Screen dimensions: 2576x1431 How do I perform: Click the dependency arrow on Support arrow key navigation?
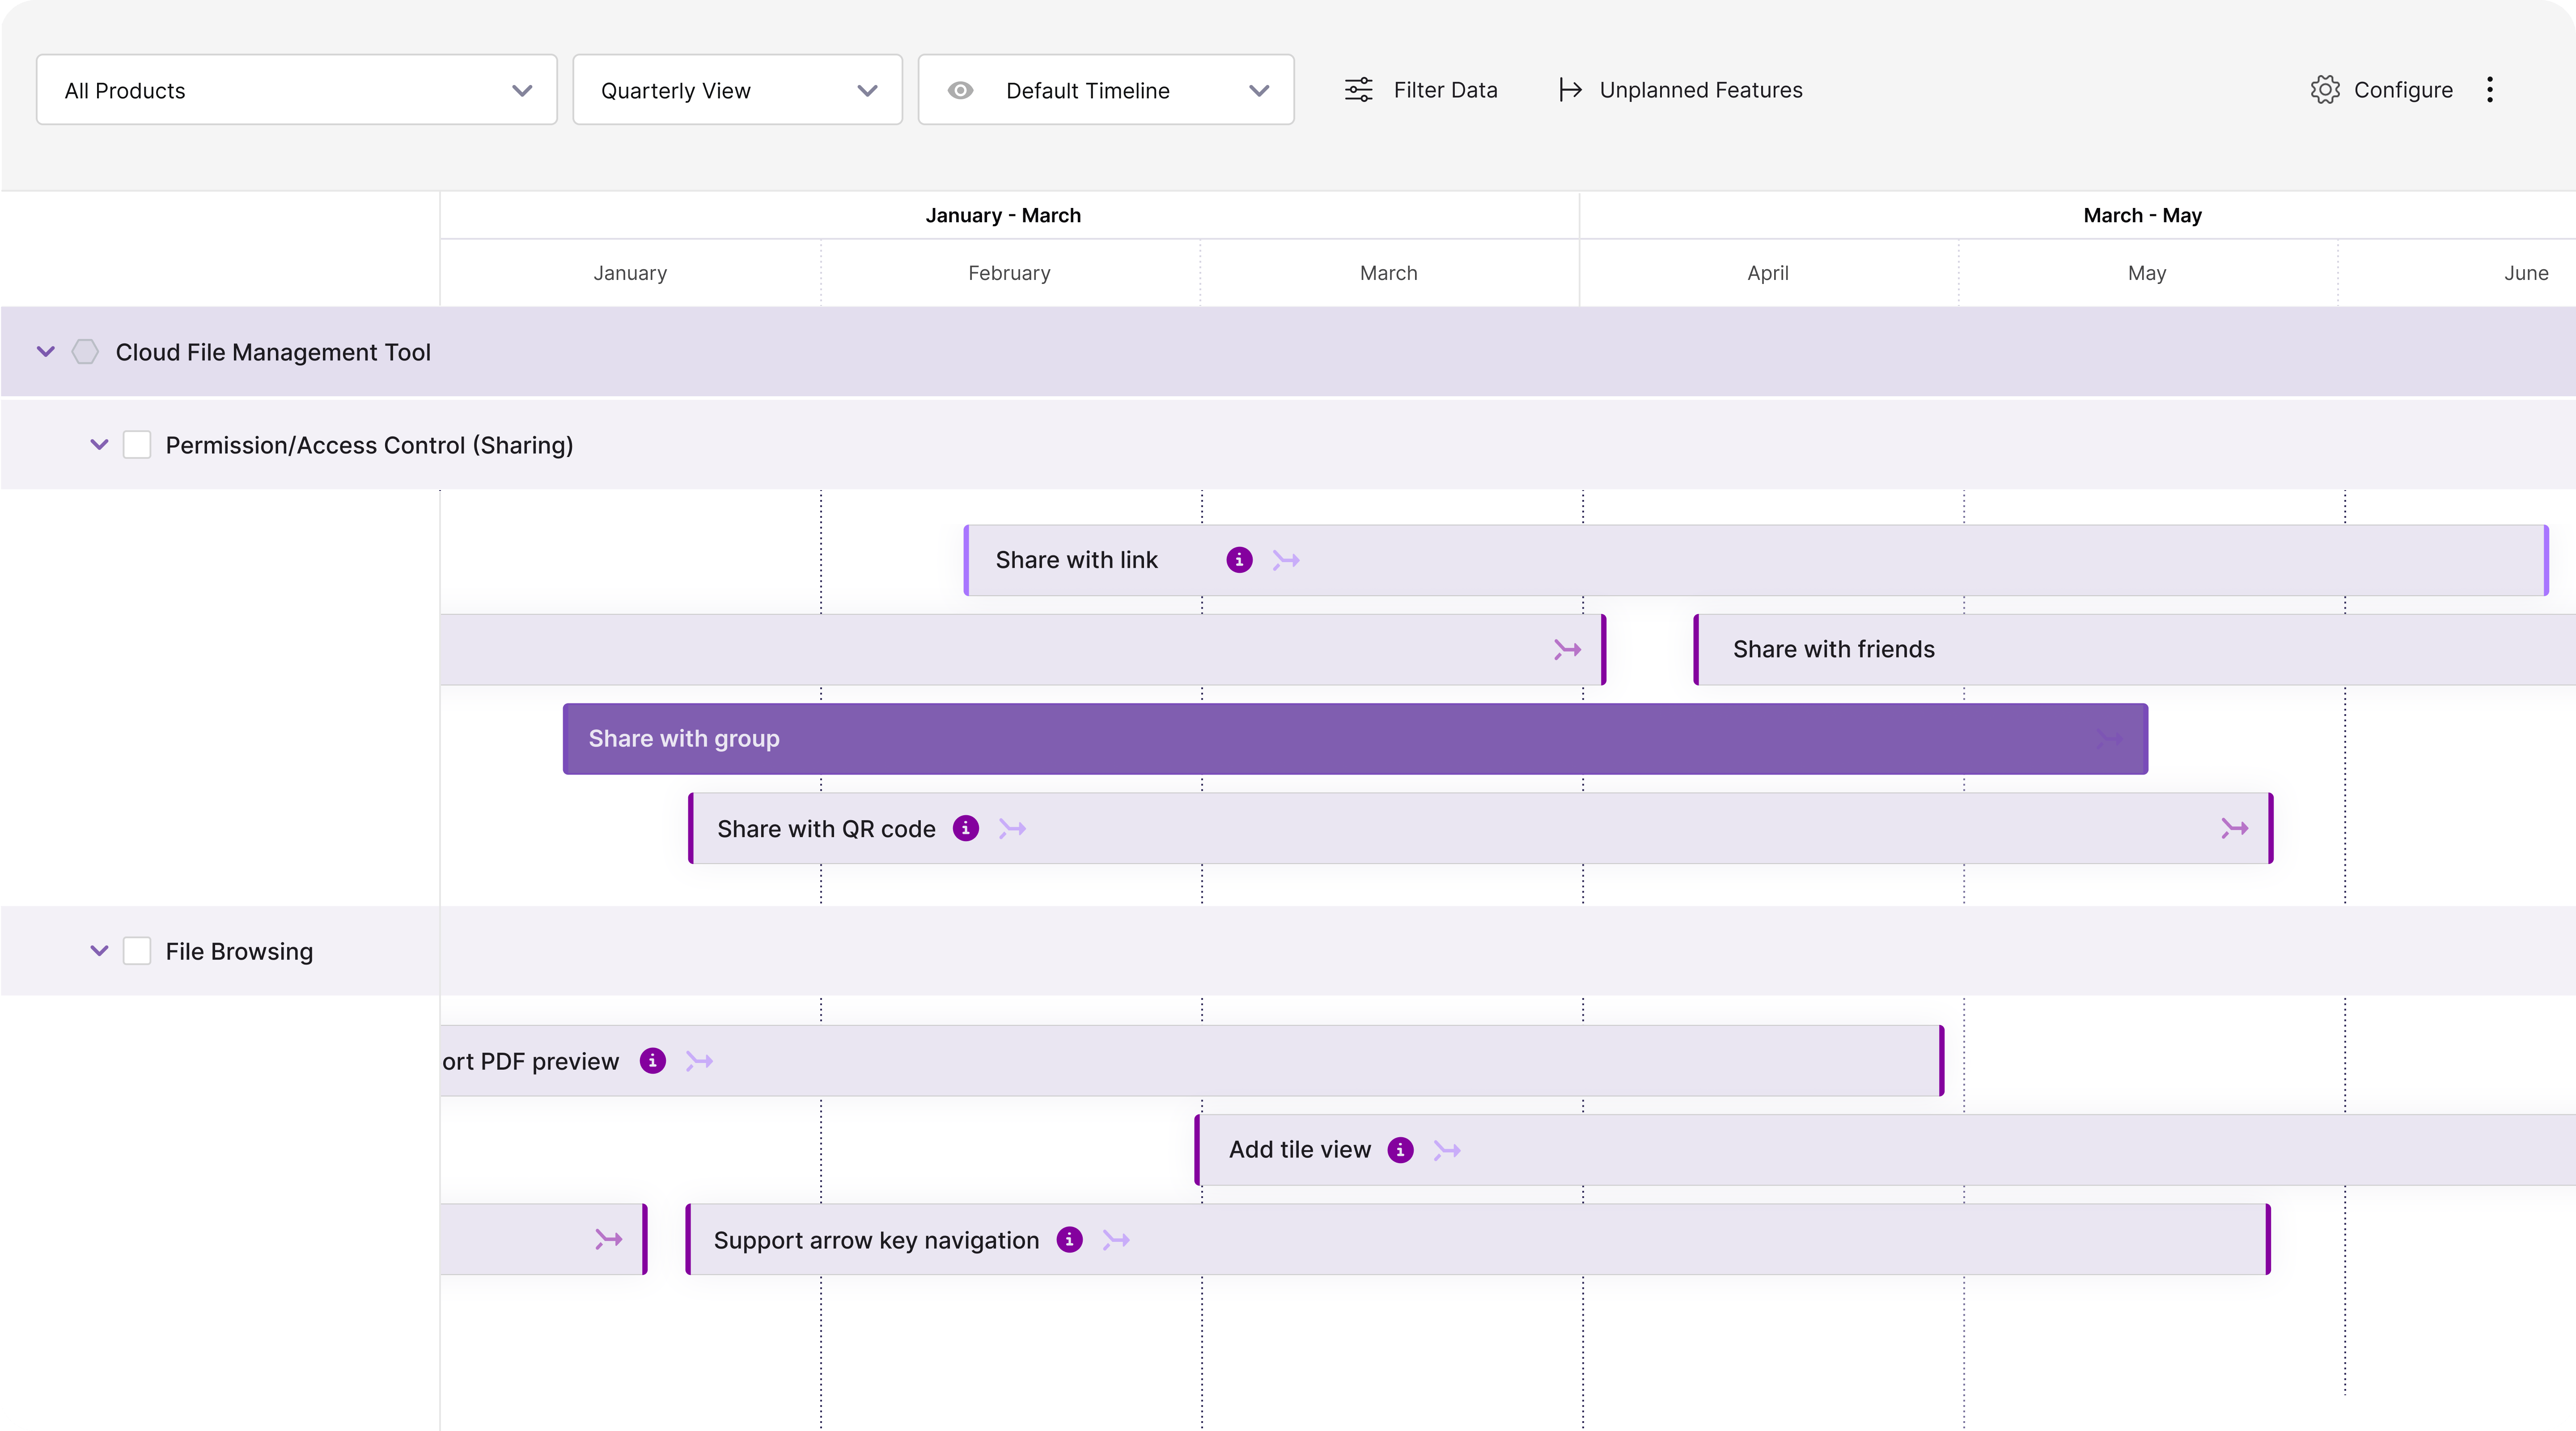point(1116,1240)
